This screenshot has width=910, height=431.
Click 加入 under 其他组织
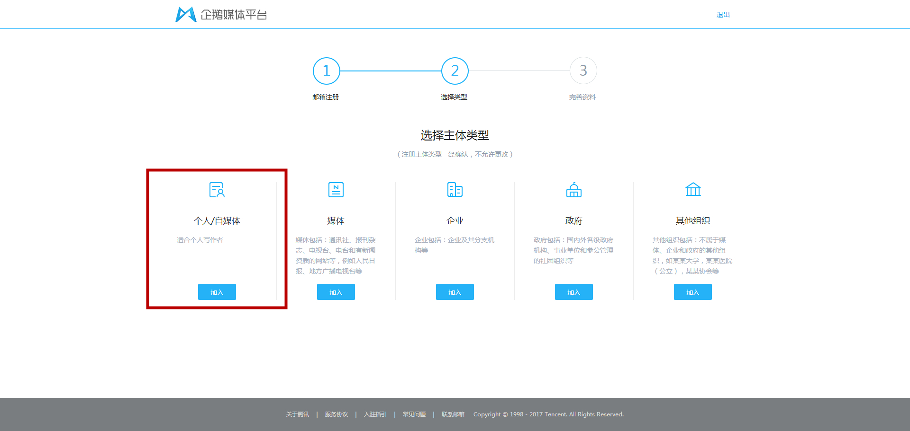click(x=692, y=292)
